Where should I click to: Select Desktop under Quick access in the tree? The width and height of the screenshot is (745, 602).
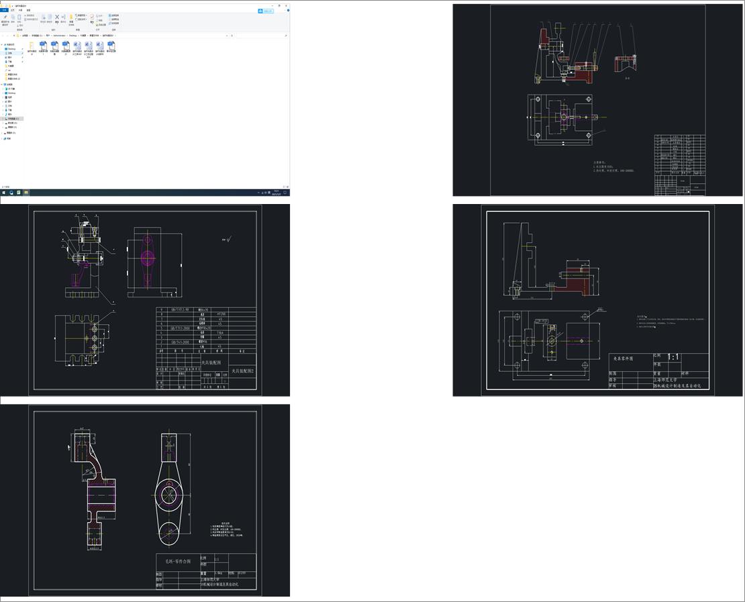point(11,49)
